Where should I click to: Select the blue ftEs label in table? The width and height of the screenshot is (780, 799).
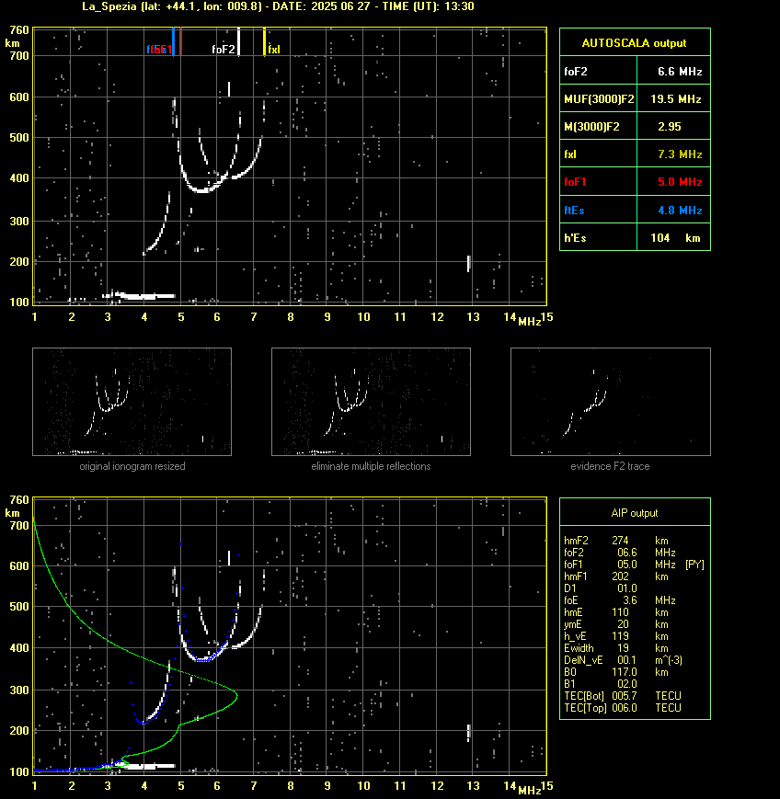[x=574, y=210]
